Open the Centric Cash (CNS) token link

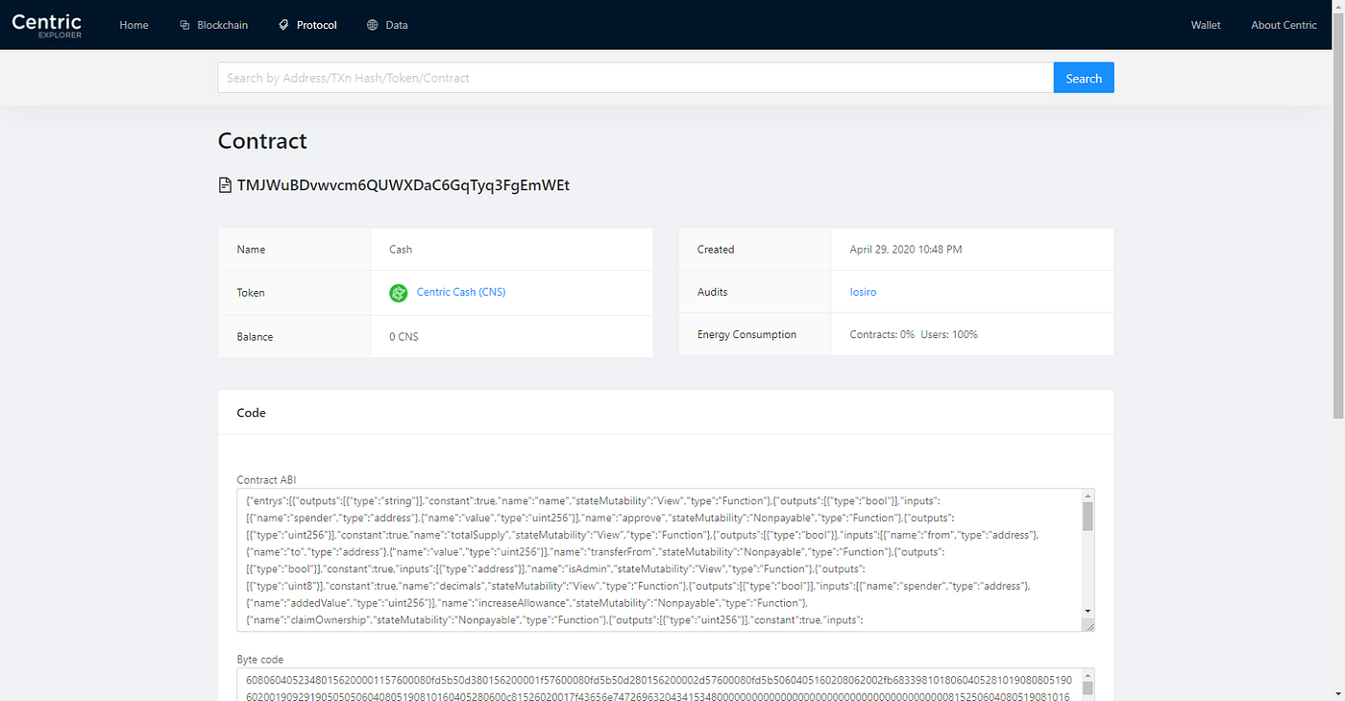461,292
